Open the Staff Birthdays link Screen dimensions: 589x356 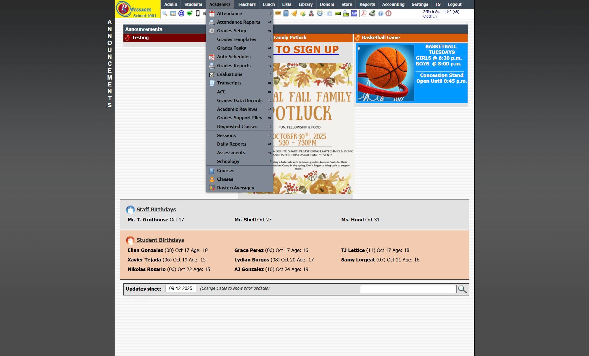[x=156, y=210]
